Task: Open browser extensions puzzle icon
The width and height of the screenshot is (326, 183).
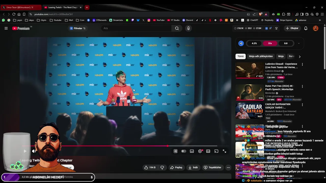Action: click(x=283, y=14)
